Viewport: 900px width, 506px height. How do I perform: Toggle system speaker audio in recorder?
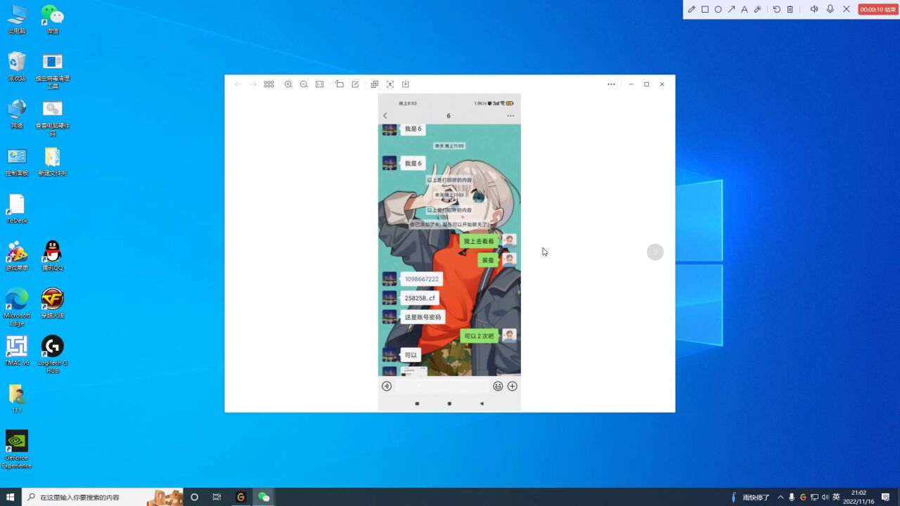[814, 9]
